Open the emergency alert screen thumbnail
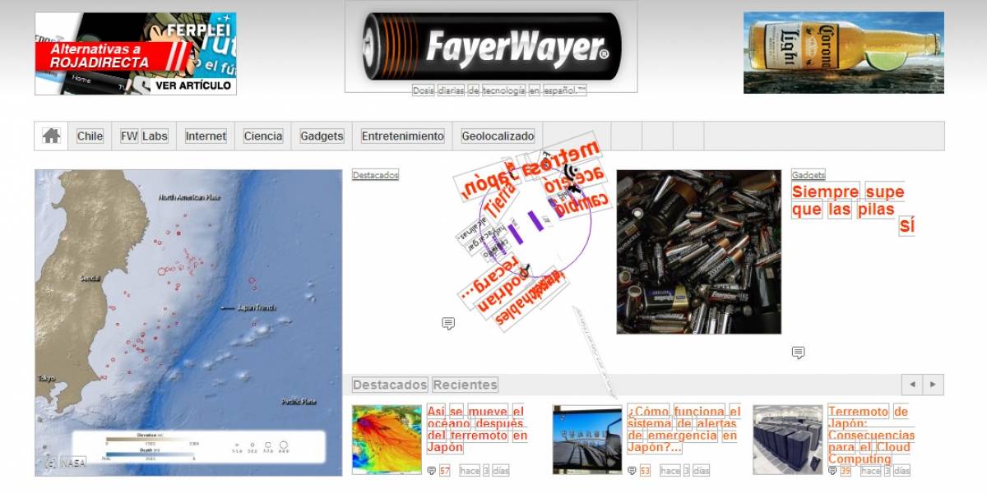 [587, 440]
